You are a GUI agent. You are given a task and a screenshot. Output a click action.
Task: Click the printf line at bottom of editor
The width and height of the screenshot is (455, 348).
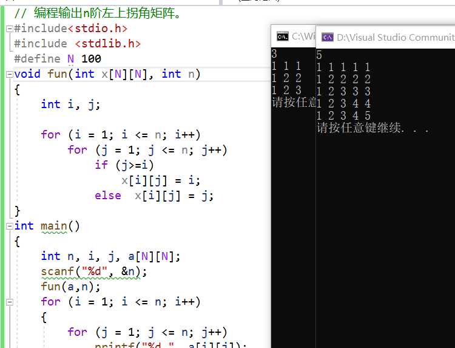coord(170,345)
